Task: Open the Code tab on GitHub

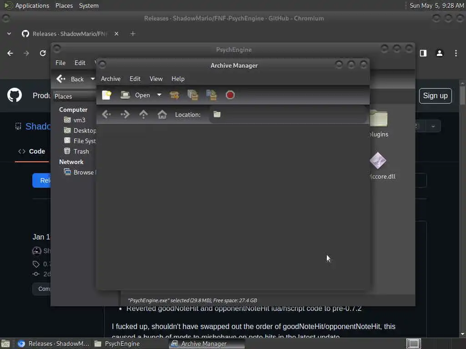Action: tap(32, 151)
